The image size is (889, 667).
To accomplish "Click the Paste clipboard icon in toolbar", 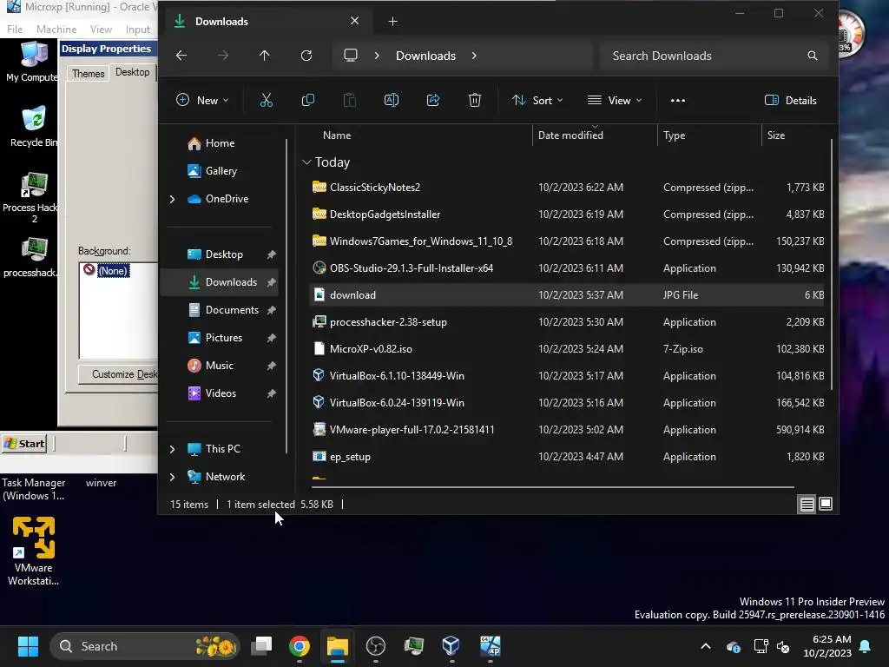I will (350, 101).
